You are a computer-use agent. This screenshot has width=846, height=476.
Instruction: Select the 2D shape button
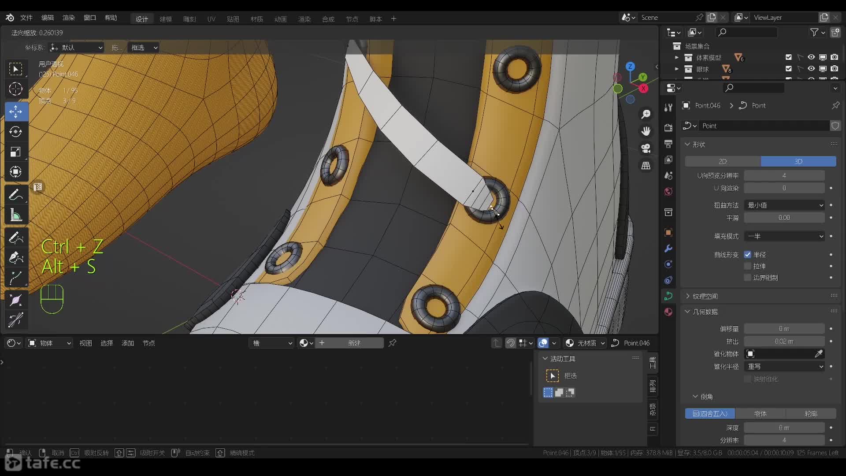pyautogui.click(x=723, y=161)
